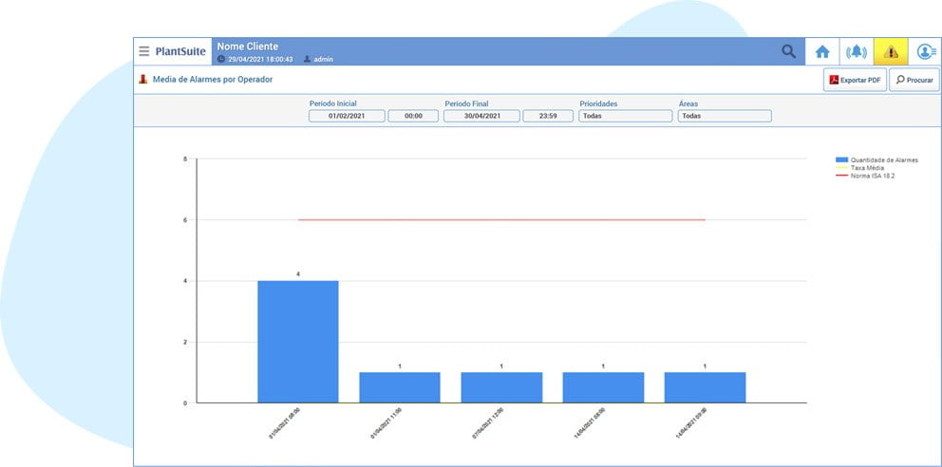This screenshot has width=942, height=467.
Task: Click the Media de Alarmes por Operador heading
Action: [213, 79]
